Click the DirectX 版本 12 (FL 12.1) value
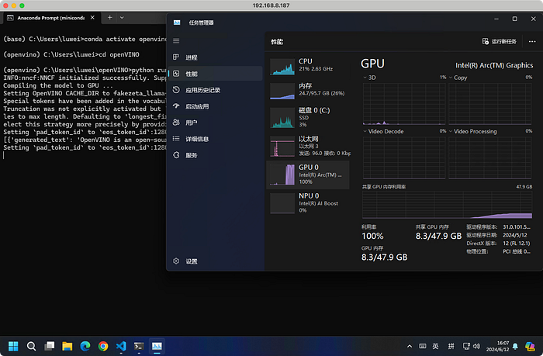The width and height of the screenshot is (543, 356). pos(517,244)
